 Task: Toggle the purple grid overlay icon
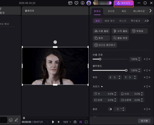(x=81, y=122)
